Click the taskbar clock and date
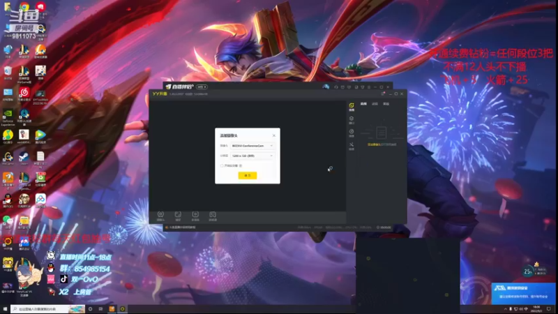This screenshot has width=558, height=314. (x=536, y=309)
